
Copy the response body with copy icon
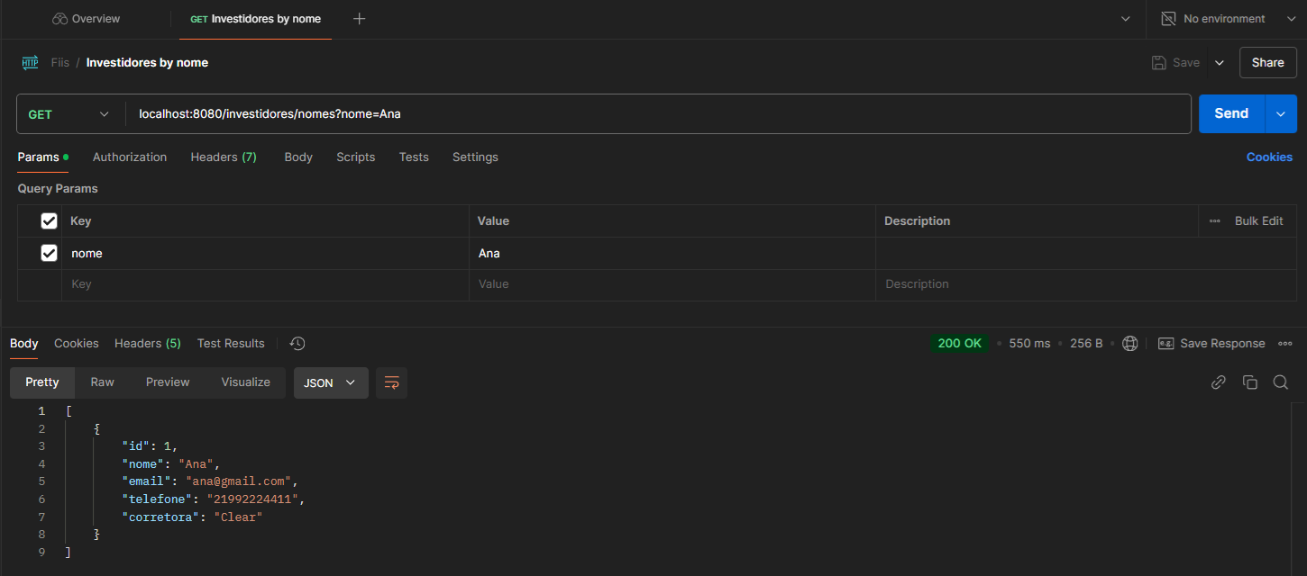coord(1250,382)
